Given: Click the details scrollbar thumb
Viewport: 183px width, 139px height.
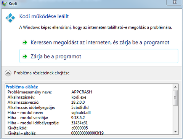Looking at the screenshot, I should 175,98.
